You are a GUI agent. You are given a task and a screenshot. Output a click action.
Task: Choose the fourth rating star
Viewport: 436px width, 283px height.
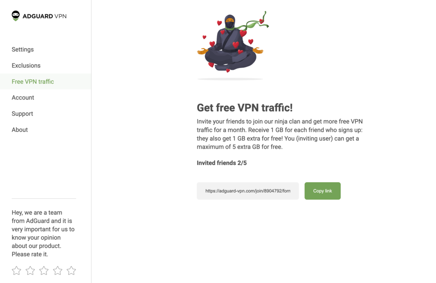(x=58, y=270)
